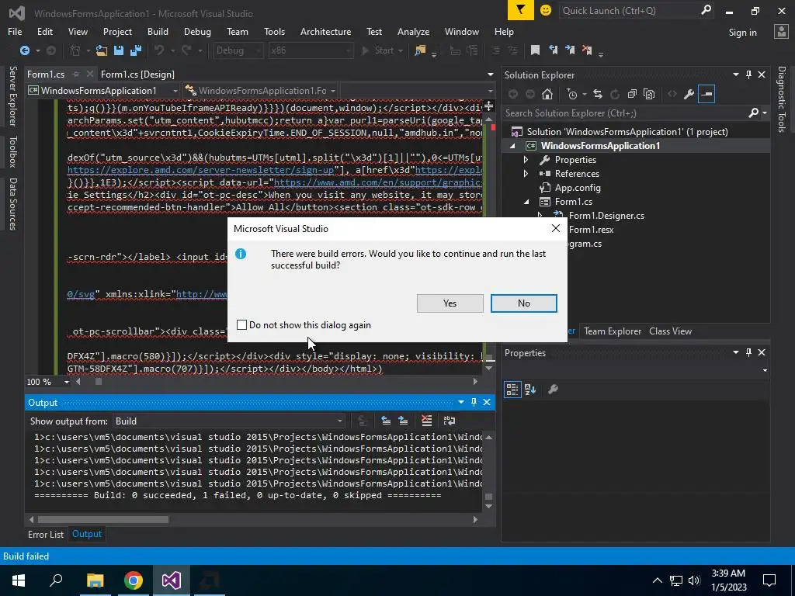Click the Collapse All icon in Solution Explorer
This screenshot has width=795, height=596.
(632, 94)
